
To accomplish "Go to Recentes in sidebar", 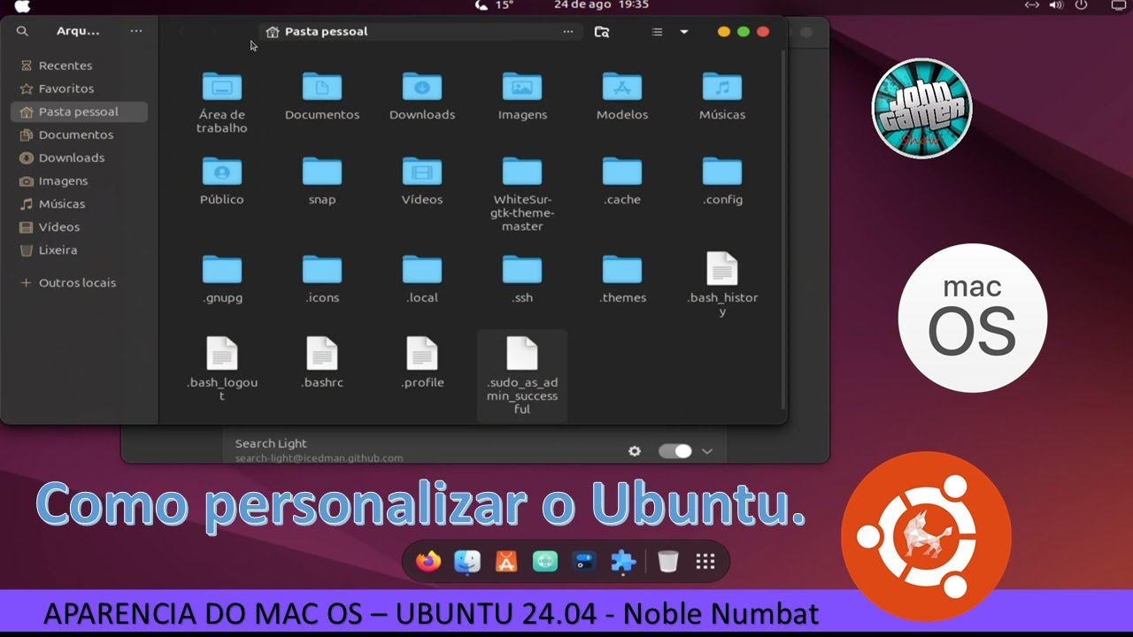I will 79,65.
